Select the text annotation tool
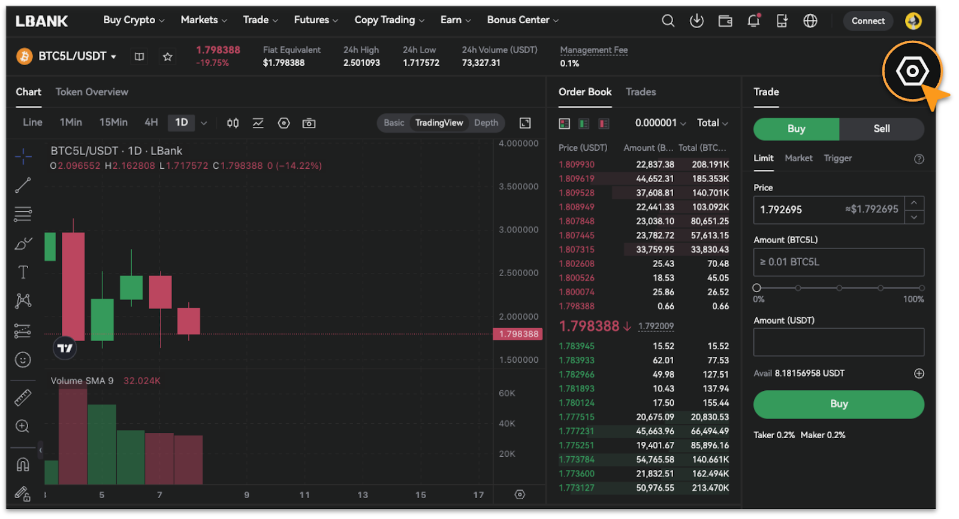 23,272
